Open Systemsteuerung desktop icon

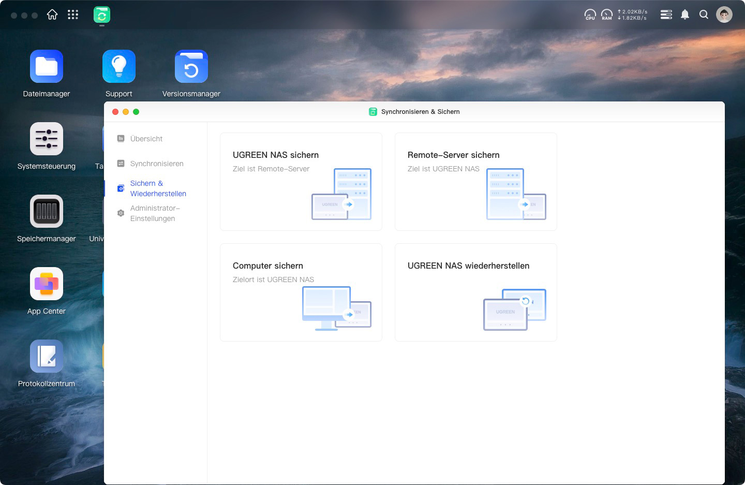[x=47, y=139]
